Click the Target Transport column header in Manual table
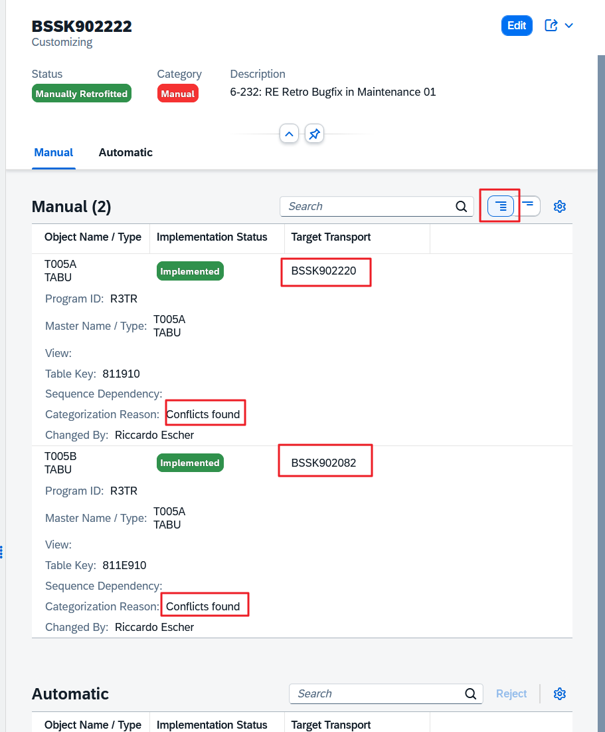The width and height of the screenshot is (605, 732). coord(331,237)
